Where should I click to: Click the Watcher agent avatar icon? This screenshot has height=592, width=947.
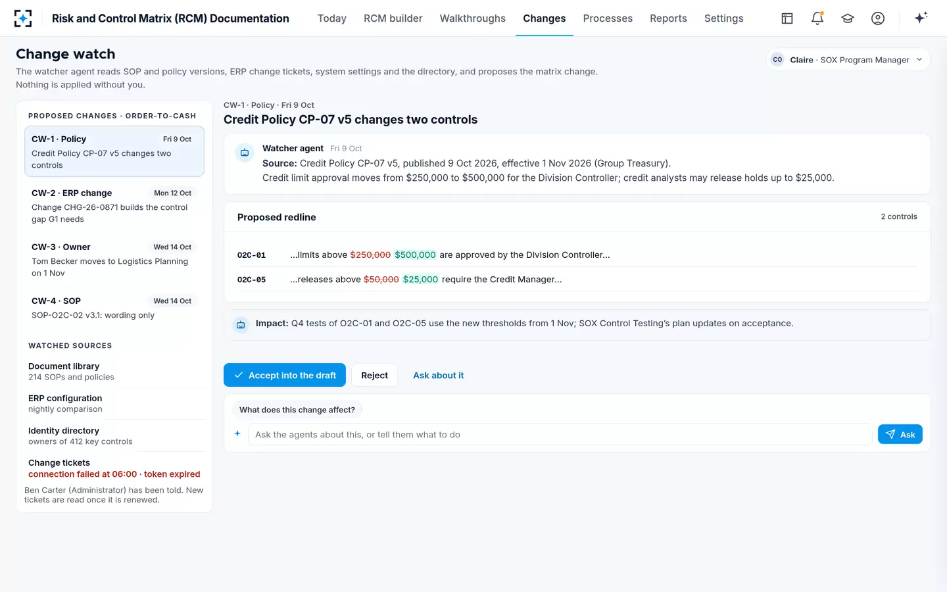245,153
